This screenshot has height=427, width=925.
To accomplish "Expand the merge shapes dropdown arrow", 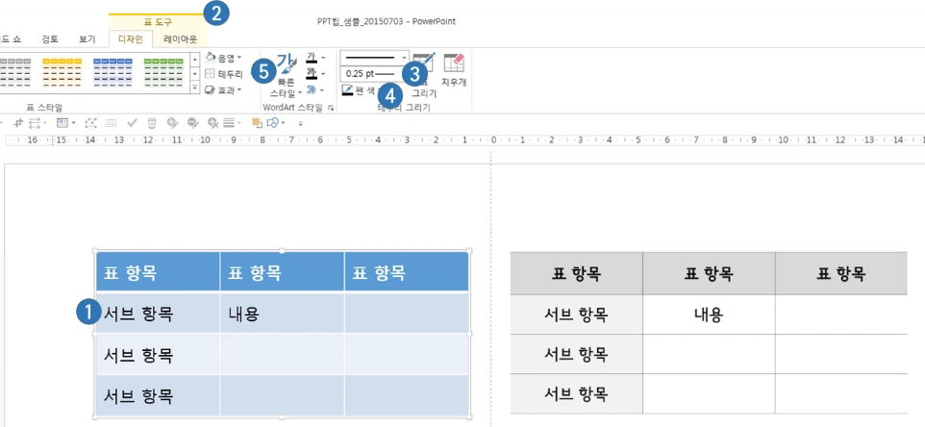I will [x=283, y=123].
